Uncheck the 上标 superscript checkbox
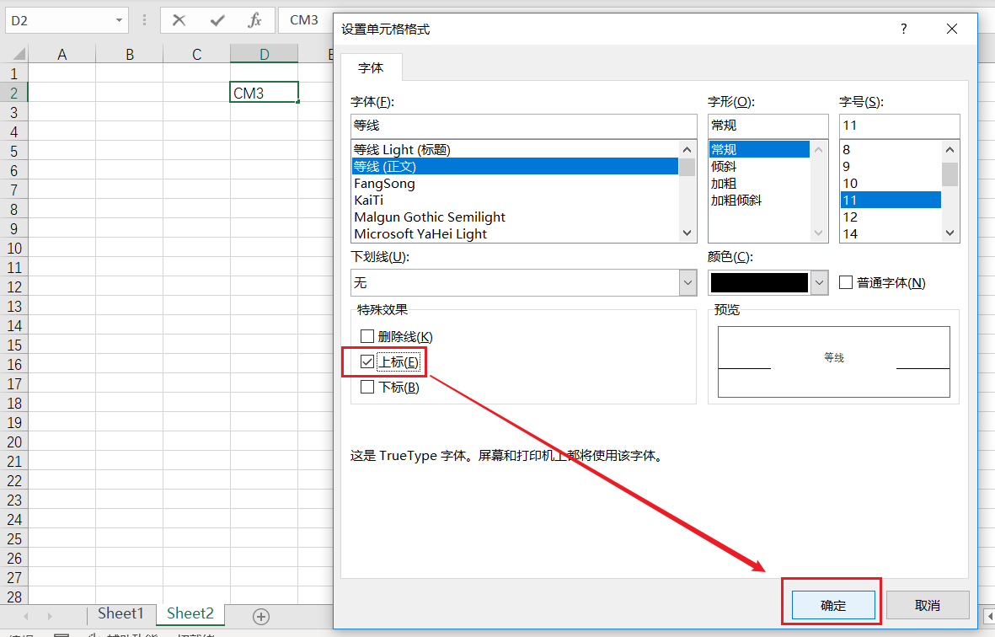The width and height of the screenshot is (995, 637). (366, 361)
